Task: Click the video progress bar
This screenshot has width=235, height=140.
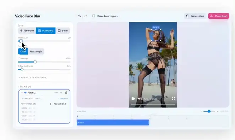Action: [x=153, y=105]
